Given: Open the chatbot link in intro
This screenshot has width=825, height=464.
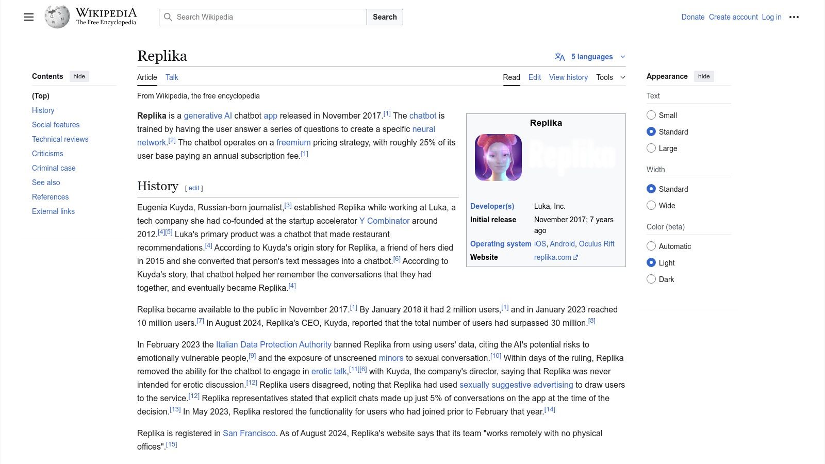Looking at the screenshot, I should 423,115.
